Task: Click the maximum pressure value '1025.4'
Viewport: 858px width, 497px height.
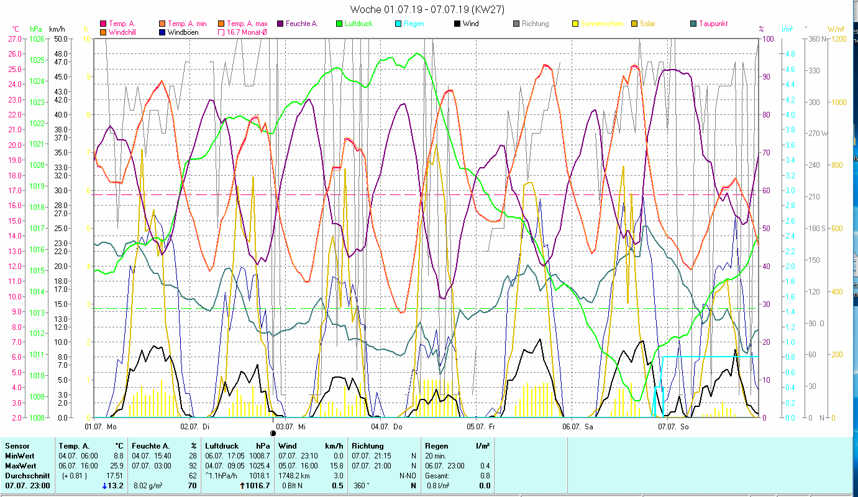Action: tap(258, 466)
